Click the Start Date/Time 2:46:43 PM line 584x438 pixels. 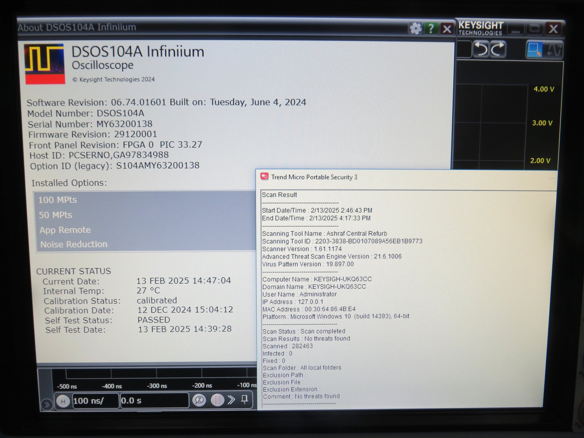pyautogui.click(x=317, y=210)
